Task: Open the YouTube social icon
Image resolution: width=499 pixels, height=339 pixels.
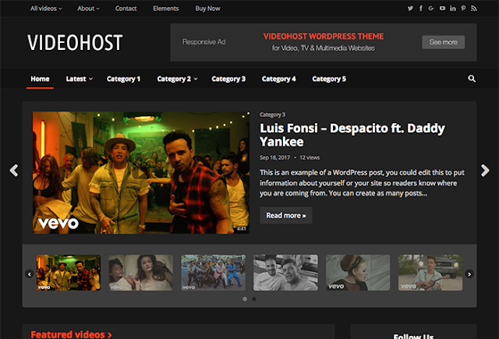Action: tap(442, 9)
